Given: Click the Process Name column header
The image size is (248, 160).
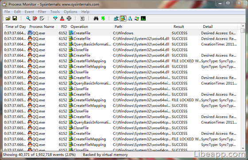Looking at the screenshot, I should click(42, 27).
